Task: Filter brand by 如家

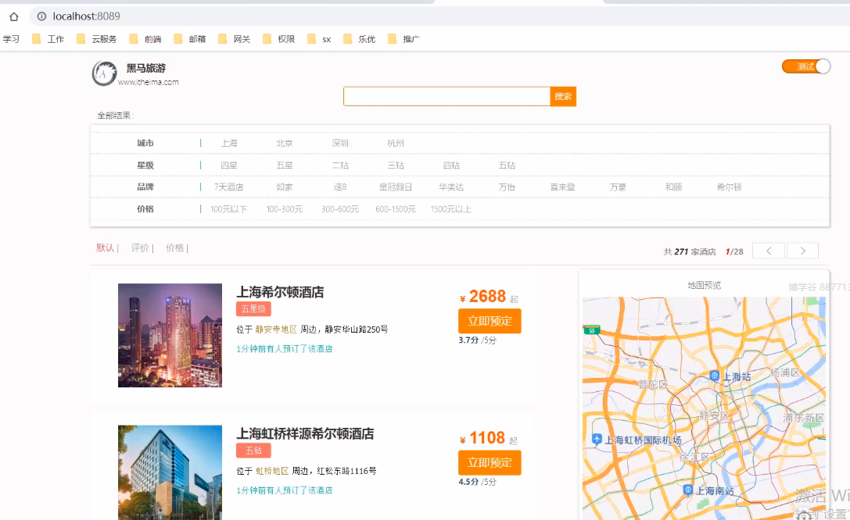Action: click(x=285, y=187)
